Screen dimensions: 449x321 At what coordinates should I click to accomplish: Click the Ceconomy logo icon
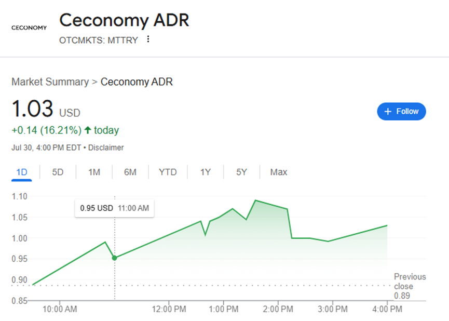click(x=29, y=28)
